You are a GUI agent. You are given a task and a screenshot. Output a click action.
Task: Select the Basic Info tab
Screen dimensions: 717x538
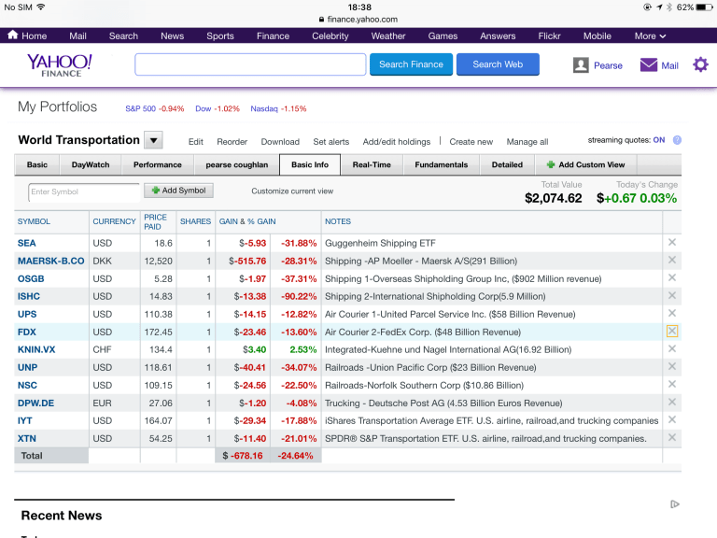(310, 164)
